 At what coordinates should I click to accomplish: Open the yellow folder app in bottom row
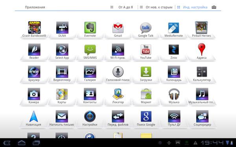pos(146,135)
